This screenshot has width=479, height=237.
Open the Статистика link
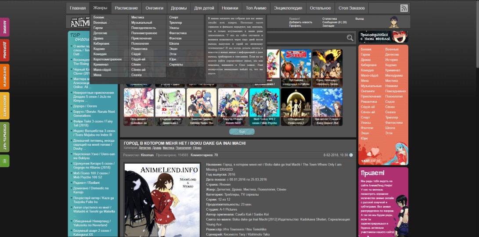click(329, 19)
